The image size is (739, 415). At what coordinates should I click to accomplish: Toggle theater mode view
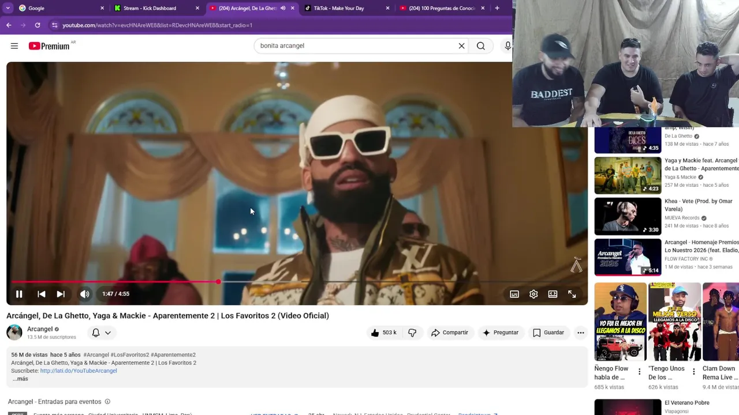[x=553, y=294]
